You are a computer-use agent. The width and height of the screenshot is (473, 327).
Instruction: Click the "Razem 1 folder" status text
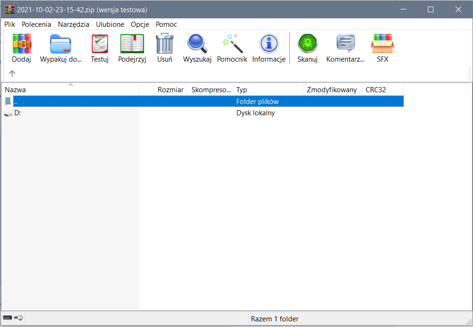click(x=274, y=319)
